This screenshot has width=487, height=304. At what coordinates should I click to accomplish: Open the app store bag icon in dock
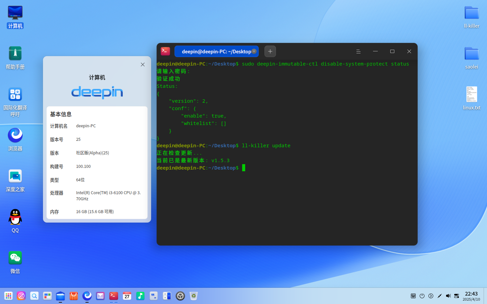pos(74,296)
